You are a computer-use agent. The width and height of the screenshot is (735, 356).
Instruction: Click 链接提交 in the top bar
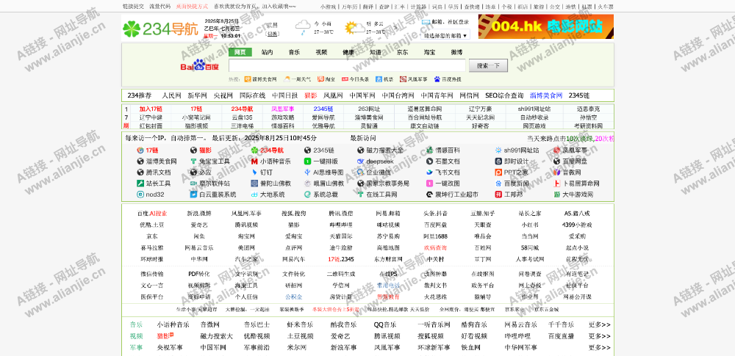(x=133, y=7)
